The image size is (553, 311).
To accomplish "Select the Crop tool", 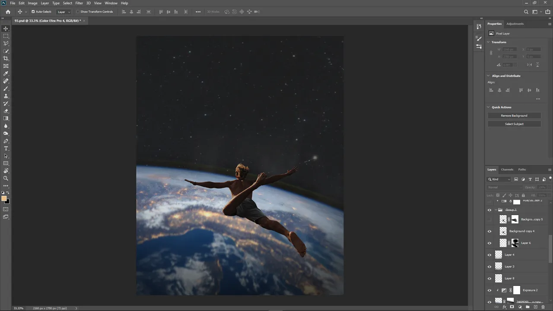I will click(6, 58).
